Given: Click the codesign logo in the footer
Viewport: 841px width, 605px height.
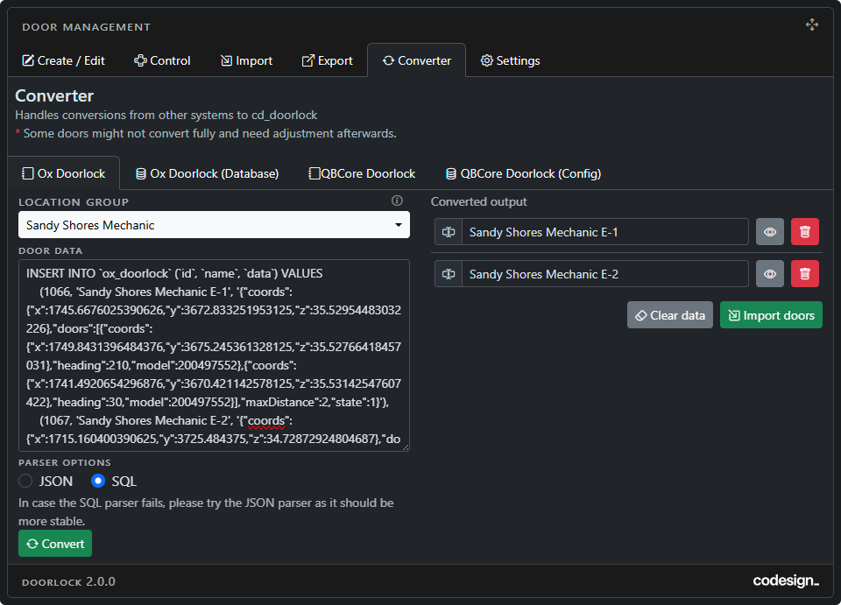Looking at the screenshot, I should click(785, 581).
